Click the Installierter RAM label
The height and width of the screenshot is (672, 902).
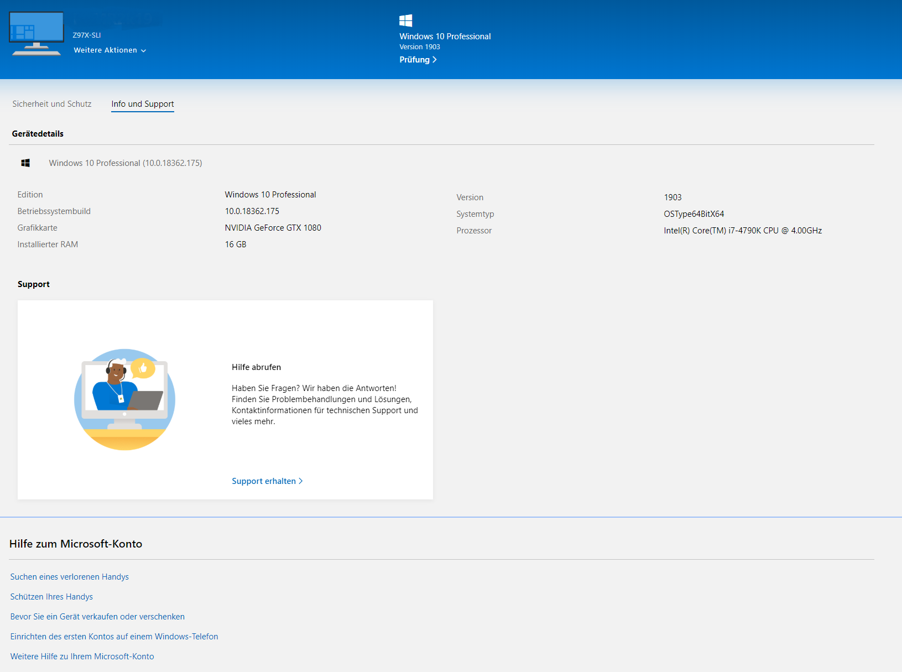tap(48, 244)
